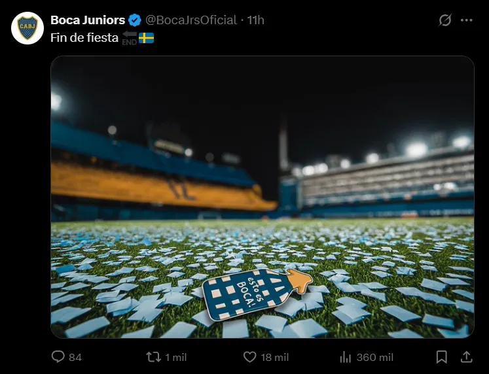Image resolution: width=489 pixels, height=374 pixels.
Task: Click the "Fin de fiesta" tweet text
Action: point(84,38)
